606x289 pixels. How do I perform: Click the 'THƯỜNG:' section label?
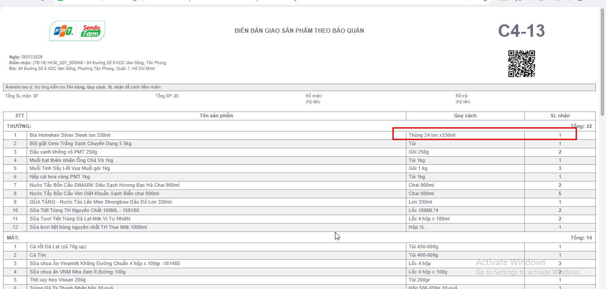point(19,126)
